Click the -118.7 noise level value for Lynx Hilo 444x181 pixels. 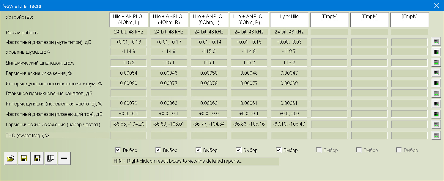tap(289, 52)
